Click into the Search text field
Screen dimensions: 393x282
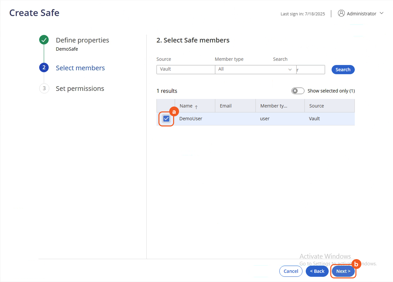[x=310, y=70]
